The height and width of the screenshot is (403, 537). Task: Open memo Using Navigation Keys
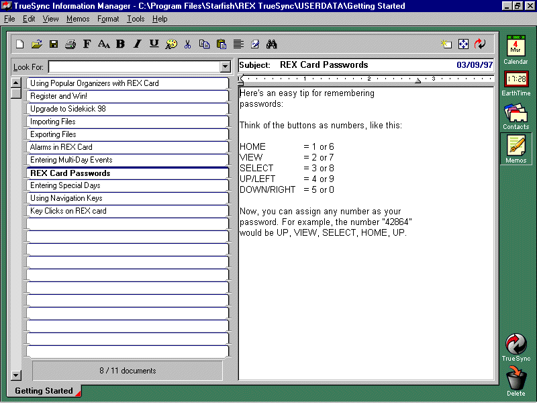(128, 198)
